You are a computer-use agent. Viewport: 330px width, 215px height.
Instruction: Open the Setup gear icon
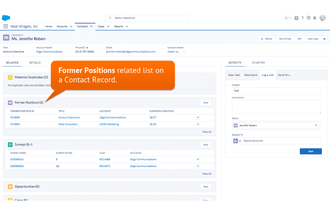(x=309, y=18)
